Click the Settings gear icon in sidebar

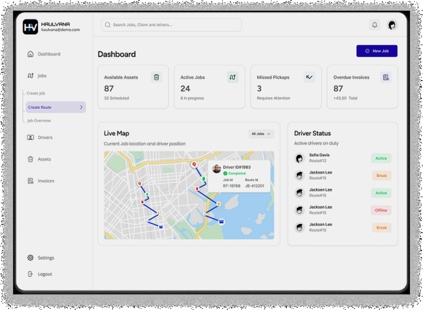pos(30,258)
